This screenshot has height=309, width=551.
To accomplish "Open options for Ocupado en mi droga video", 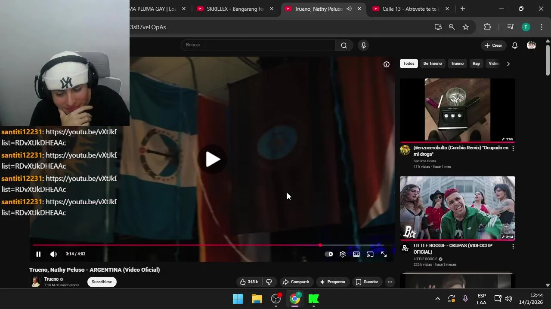I will click(513, 148).
